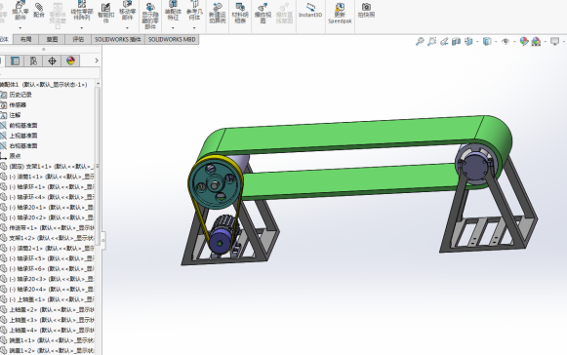567x355 pixels.
Task: Open Hide/Show Items dropdown arrow
Action: click(x=514, y=42)
